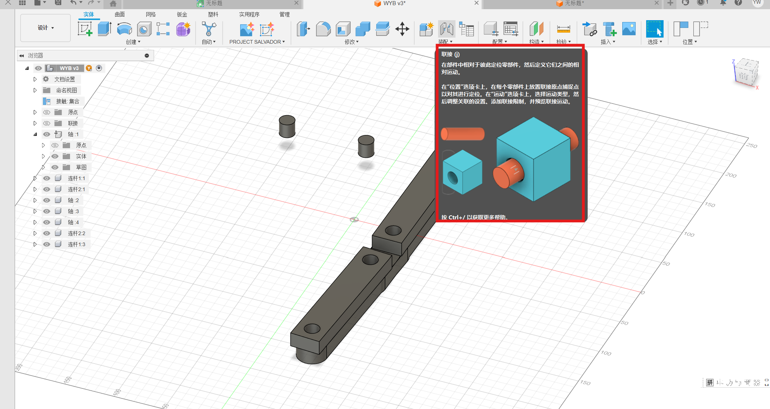Expand the 命名视图 tree node
This screenshot has height=409, width=770.
[35, 90]
